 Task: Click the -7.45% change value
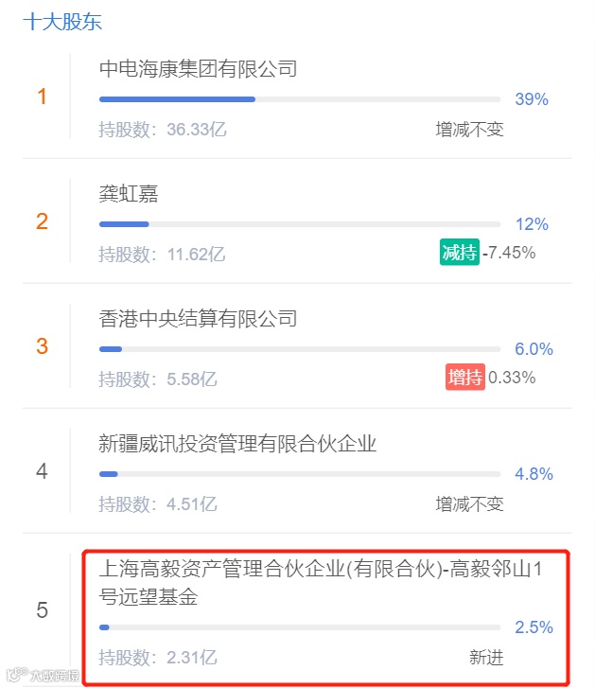click(x=509, y=253)
